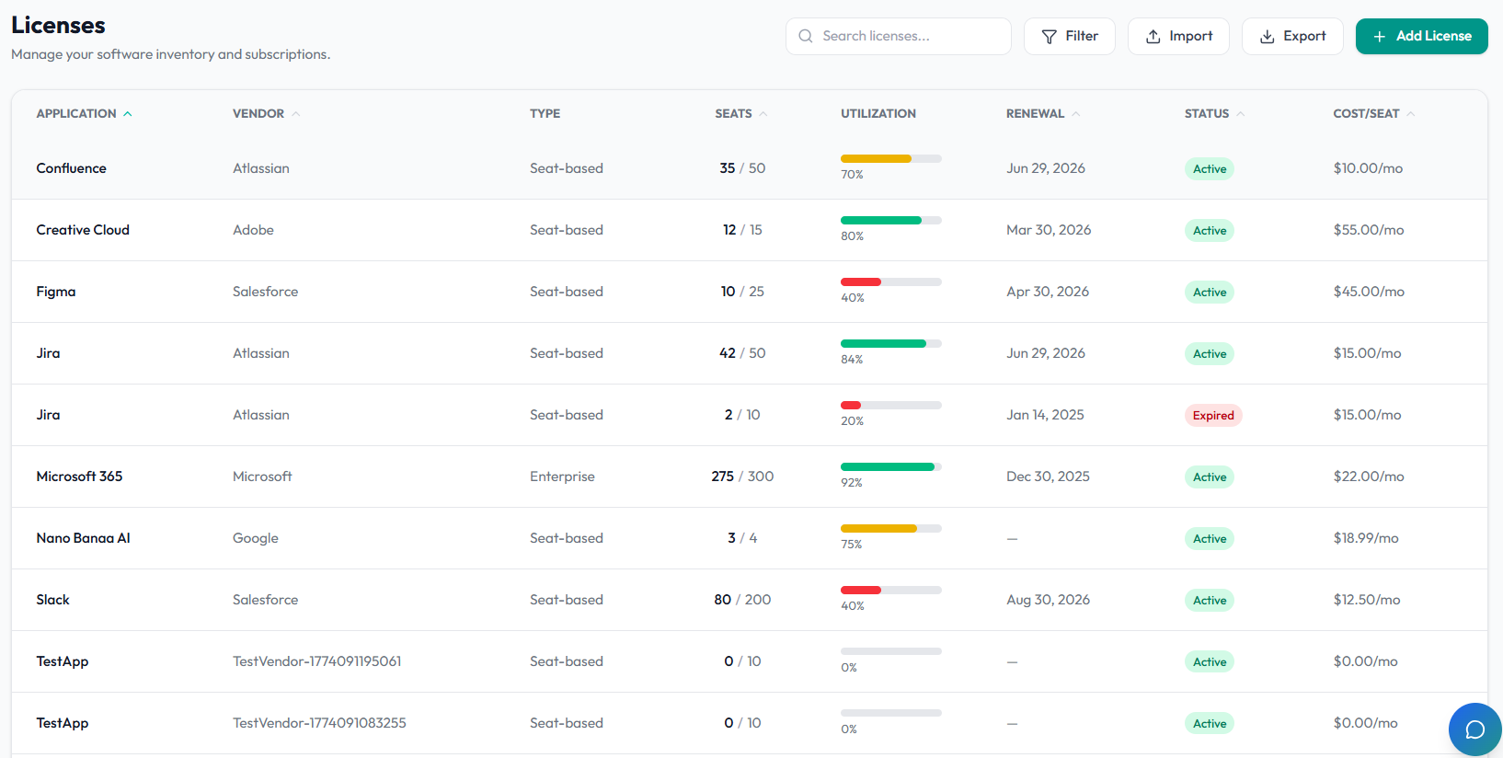Click Confluence's 70% utilization bar
The width and height of the screenshot is (1503, 758).
(x=890, y=159)
